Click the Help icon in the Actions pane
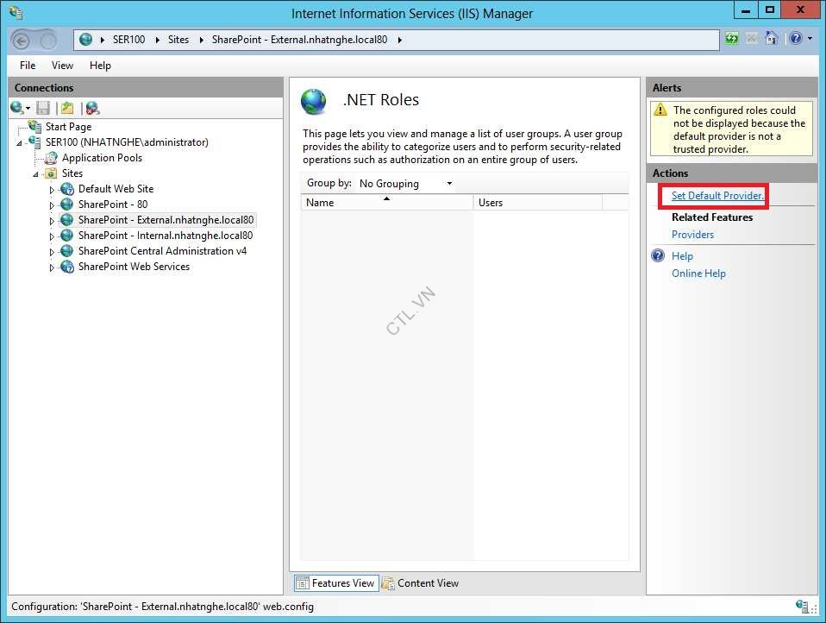 658,255
